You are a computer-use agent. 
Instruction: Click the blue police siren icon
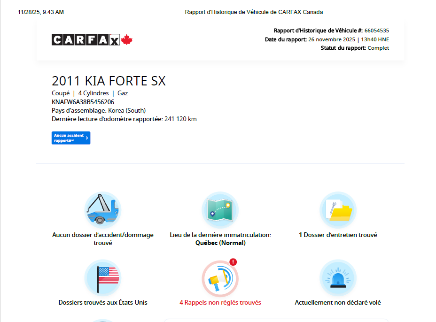point(338,278)
